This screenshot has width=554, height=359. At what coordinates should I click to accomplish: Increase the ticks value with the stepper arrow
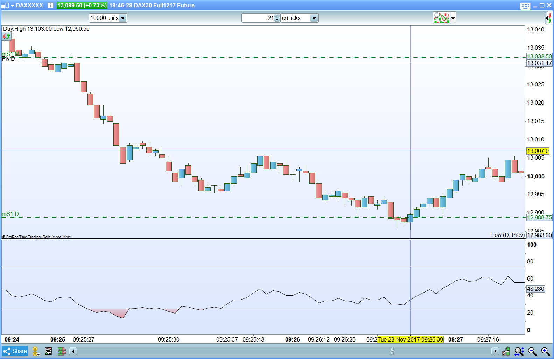click(277, 16)
